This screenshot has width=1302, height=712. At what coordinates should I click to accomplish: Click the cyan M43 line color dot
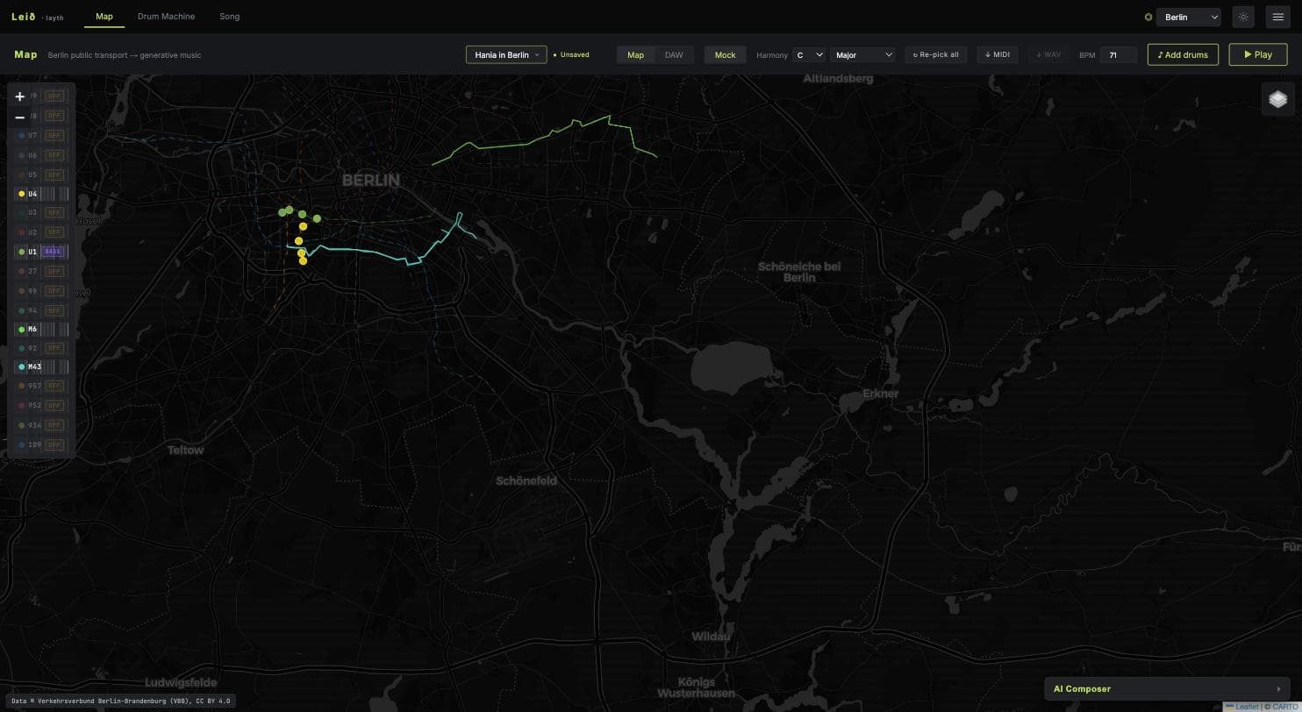(22, 367)
